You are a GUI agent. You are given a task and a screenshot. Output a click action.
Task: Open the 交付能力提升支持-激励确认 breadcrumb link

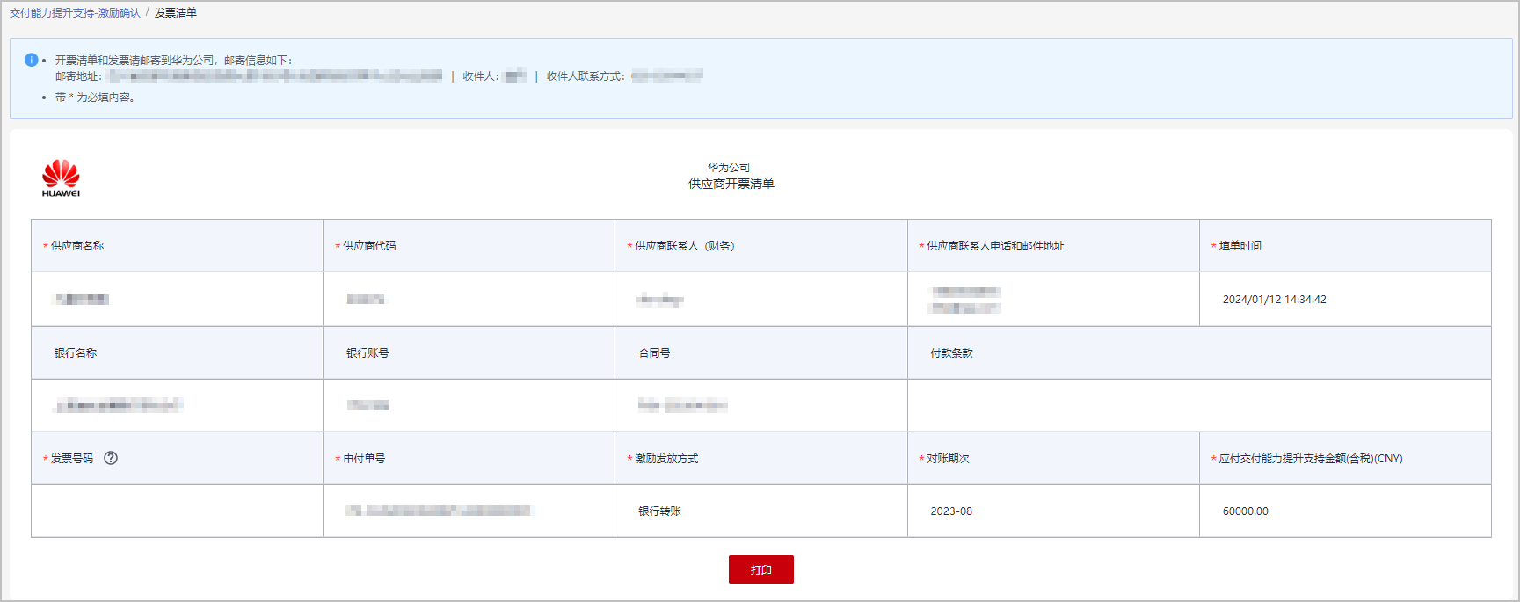[x=75, y=13]
